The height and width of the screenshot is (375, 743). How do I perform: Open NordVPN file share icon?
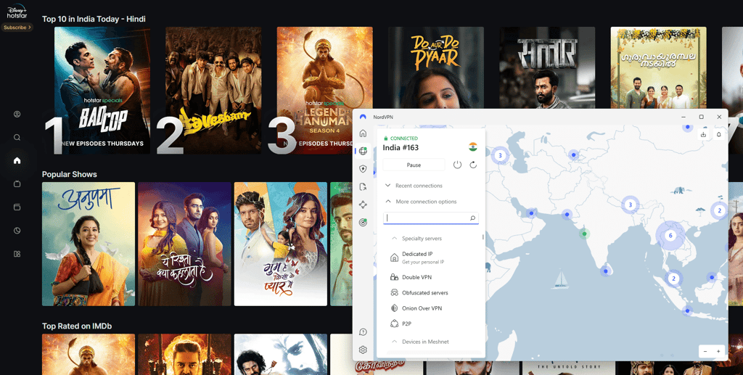coord(363,186)
